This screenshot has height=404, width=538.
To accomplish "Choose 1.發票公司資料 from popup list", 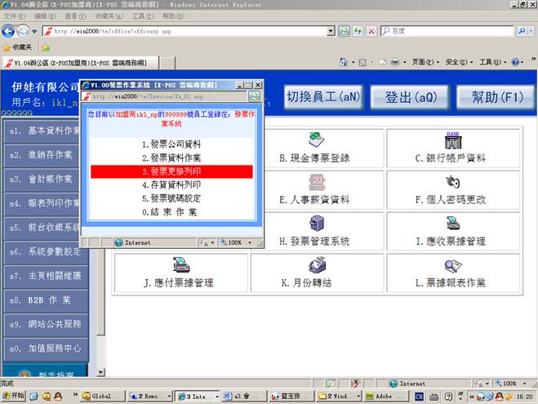I will (171, 144).
